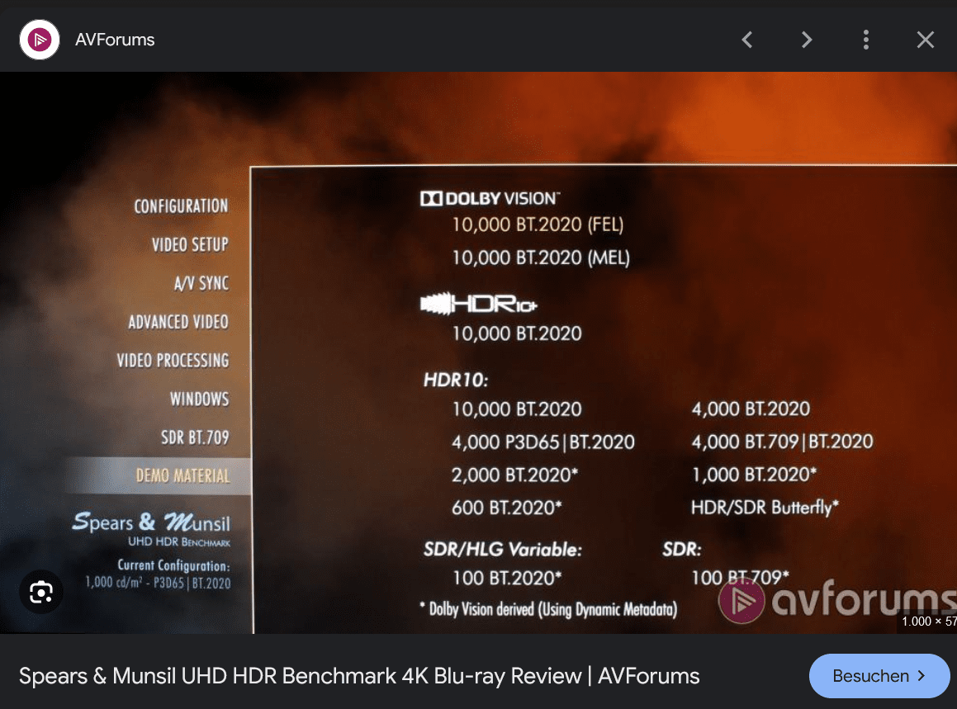Open the Spears & Munsil review title link

(359, 676)
